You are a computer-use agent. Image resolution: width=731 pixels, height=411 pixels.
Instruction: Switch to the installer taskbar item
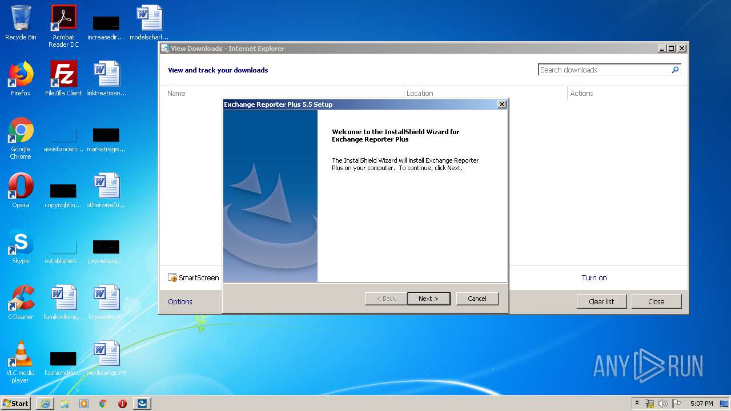coord(142,404)
